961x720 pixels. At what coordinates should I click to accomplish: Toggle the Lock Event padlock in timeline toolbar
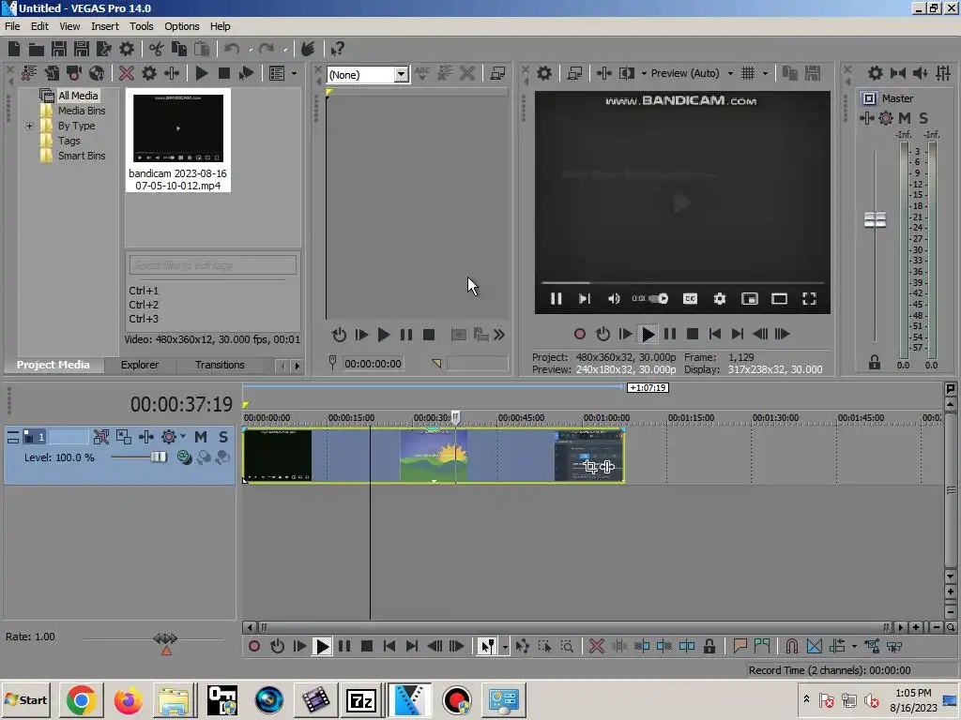coord(709,646)
